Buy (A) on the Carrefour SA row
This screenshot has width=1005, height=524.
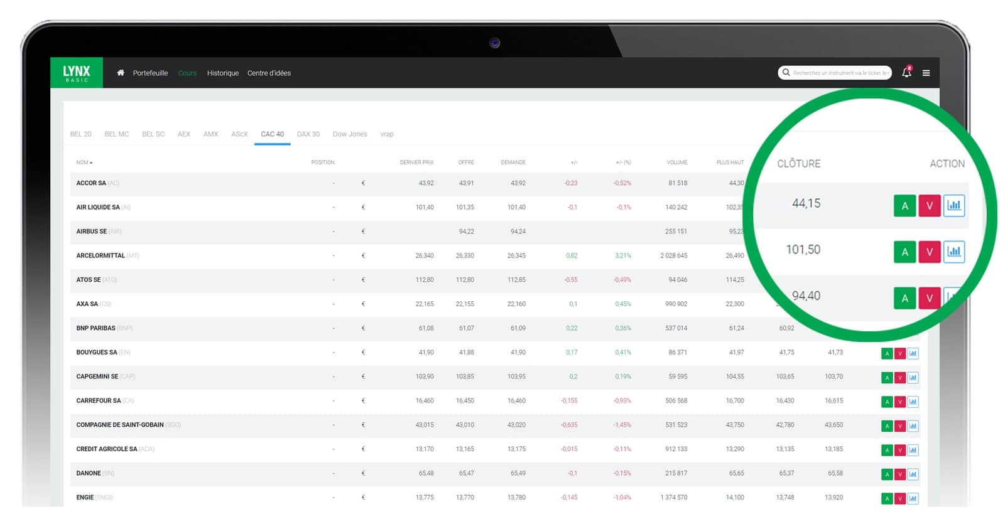(887, 402)
